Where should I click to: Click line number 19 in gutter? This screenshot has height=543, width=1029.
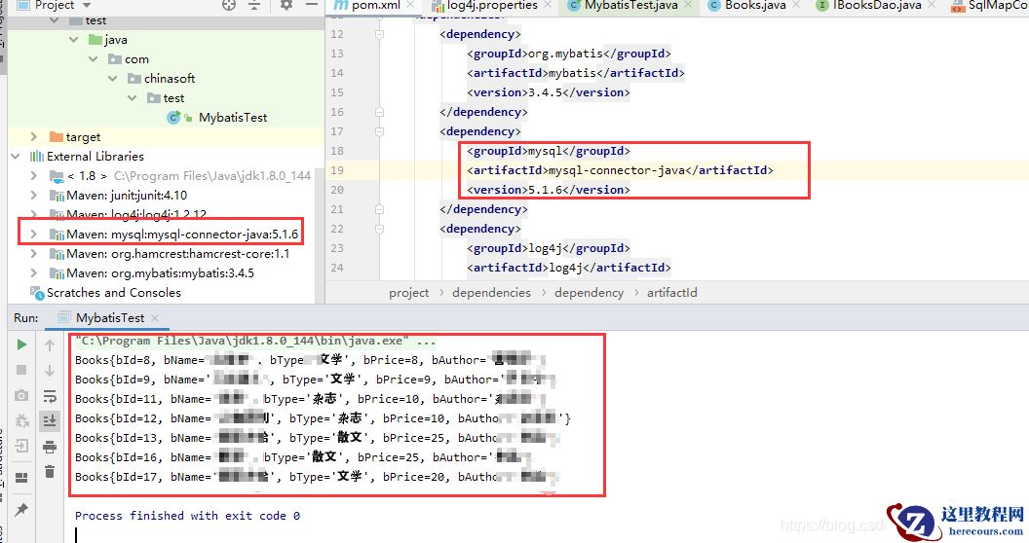coord(337,170)
